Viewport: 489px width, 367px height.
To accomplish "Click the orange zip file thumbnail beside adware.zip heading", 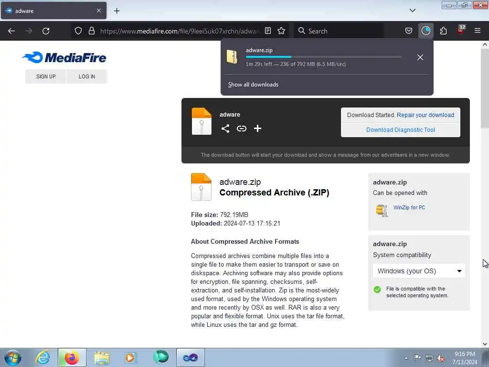I will point(201,187).
